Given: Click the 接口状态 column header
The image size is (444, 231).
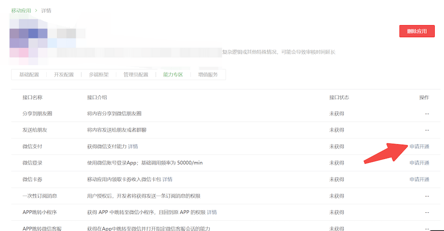Looking at the screenshot, I should pyautogui.click(x=339, y=97).
